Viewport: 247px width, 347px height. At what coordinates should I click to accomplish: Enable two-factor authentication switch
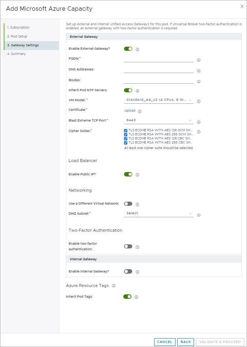(128, 246)
